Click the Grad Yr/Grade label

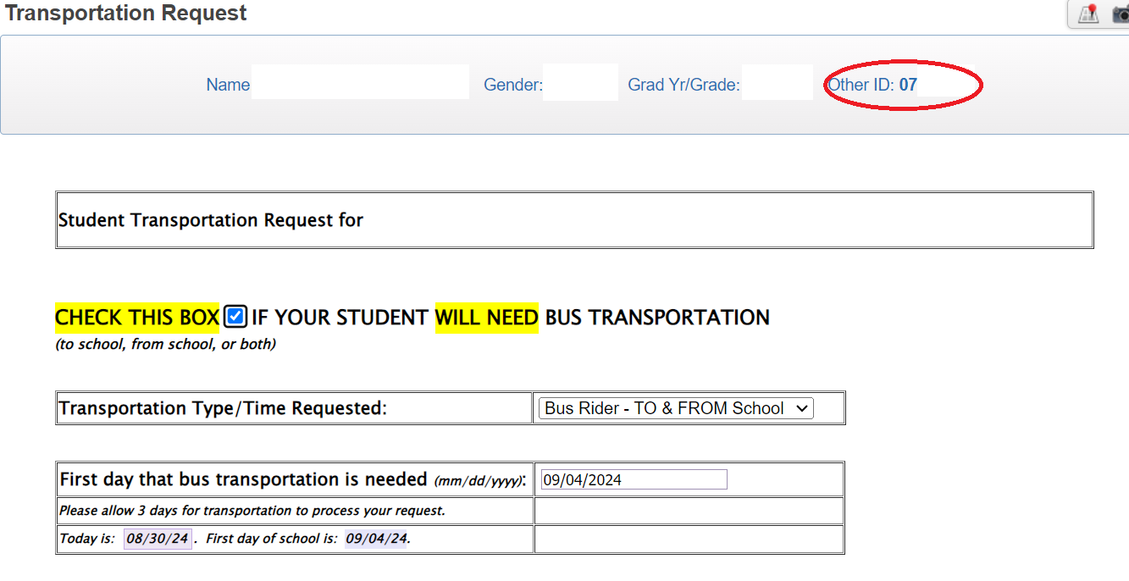pos(683,85)
